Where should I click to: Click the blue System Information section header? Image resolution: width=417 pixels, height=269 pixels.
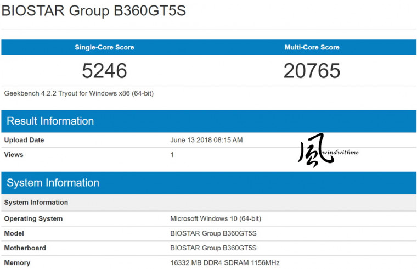click(x=53, y=183)
